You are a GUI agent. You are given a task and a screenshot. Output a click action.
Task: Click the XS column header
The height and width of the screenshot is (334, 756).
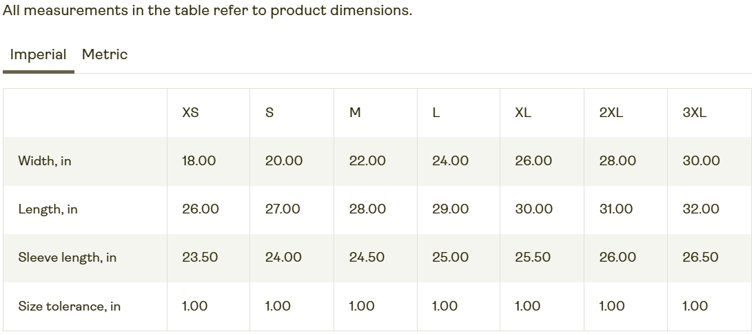pos(190,113)
